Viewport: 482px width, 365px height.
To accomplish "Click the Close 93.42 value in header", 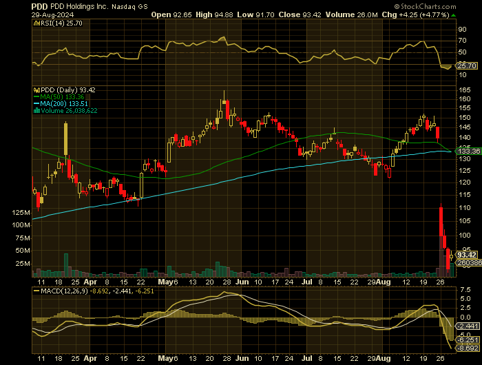I will pos(300,14).
